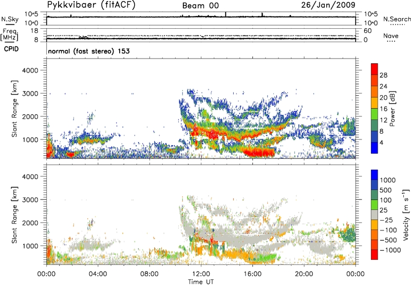Click the -500 value on Velocity colorbar
Image resolution: width=411 pixels, height=285 pixels.
[388, 240]
